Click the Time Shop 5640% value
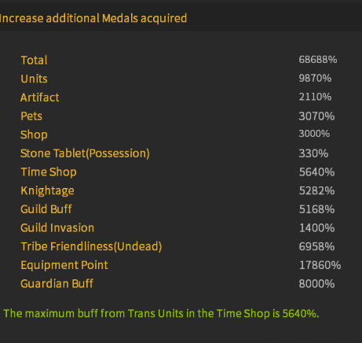362x343 pixels. pyautogui.click(x=316, y=172)
